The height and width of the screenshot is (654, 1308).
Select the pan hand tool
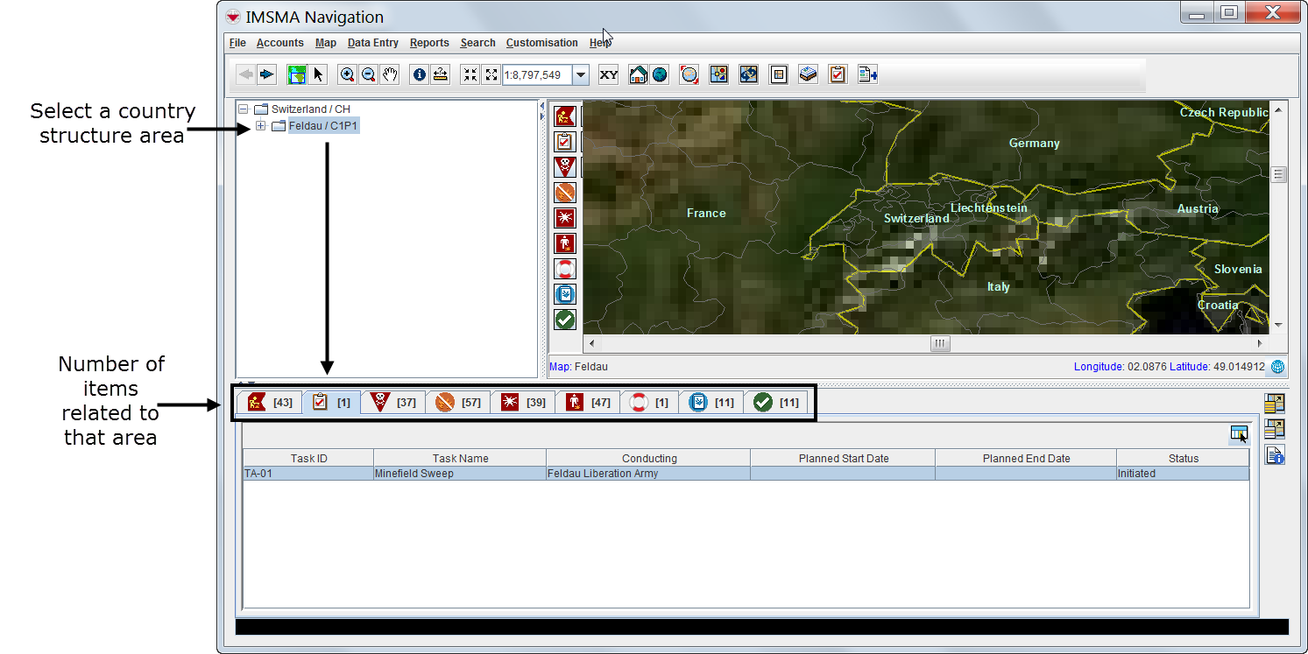pyautogui.click(x=391, y=75)
